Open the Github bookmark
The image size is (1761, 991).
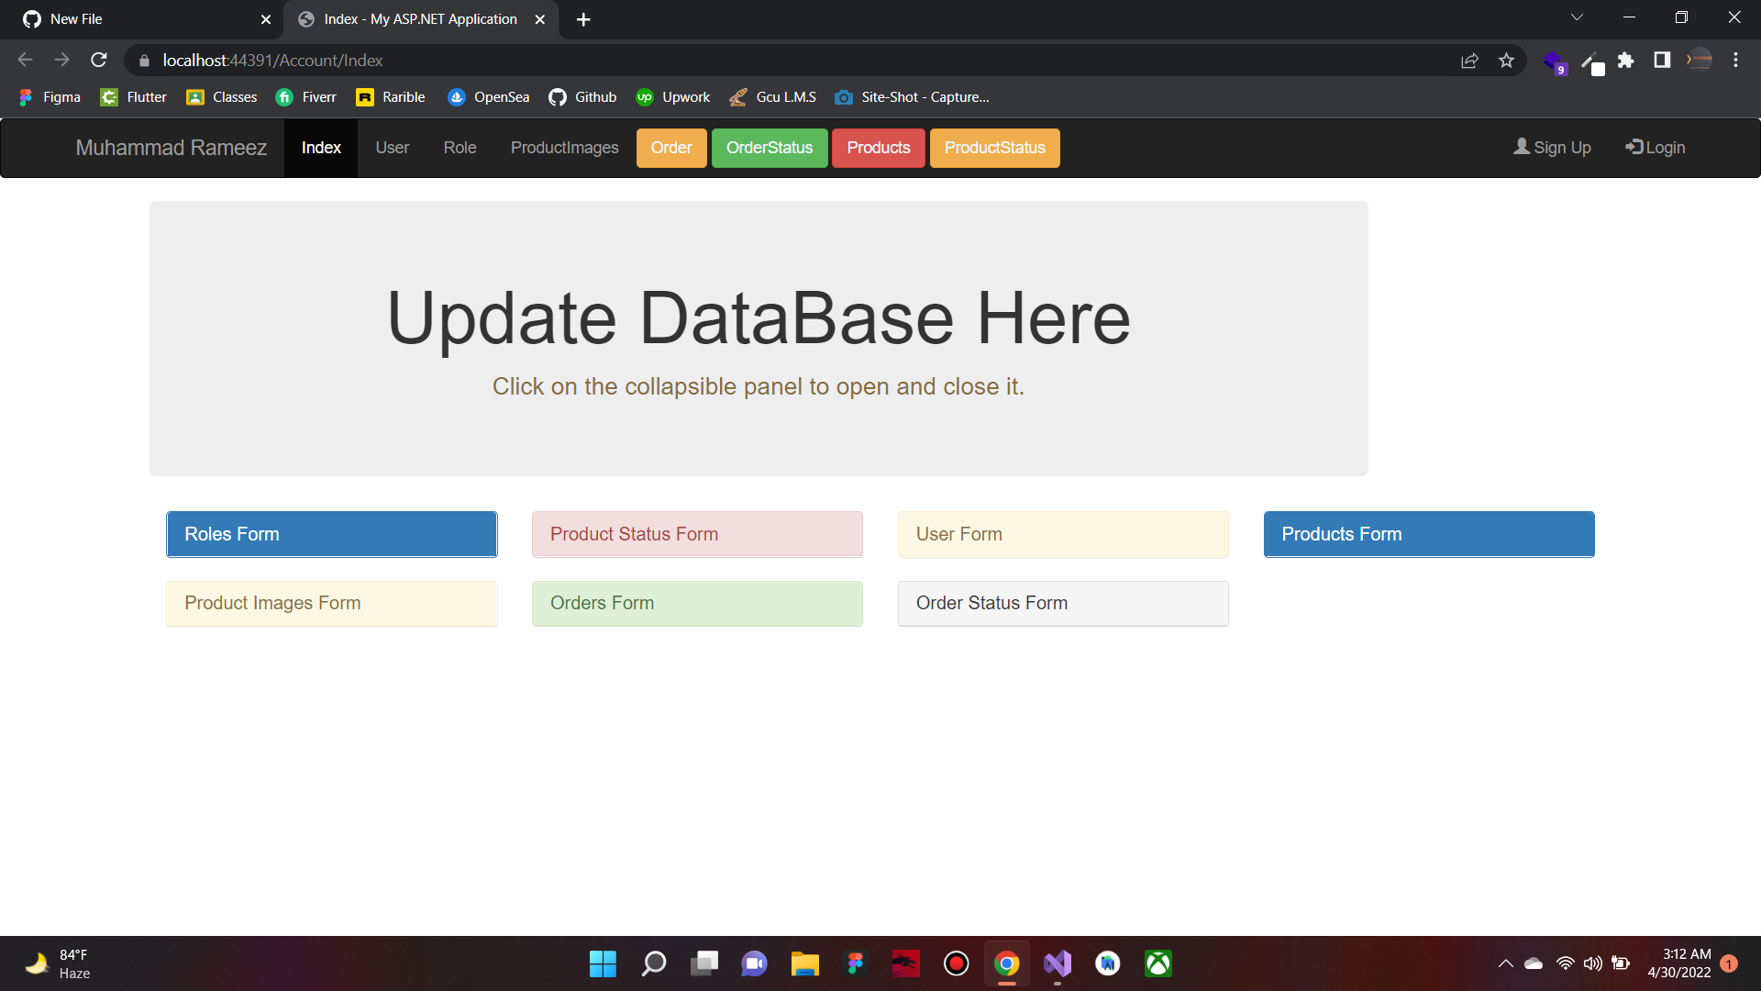582,96
